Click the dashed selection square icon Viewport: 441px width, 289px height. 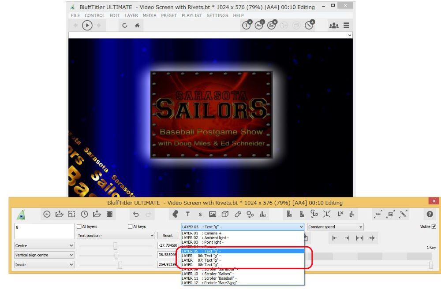[x=72, y=214]
